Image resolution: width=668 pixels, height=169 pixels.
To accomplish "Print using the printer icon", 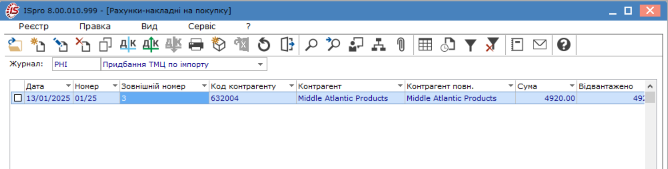I will click(196, 45).
